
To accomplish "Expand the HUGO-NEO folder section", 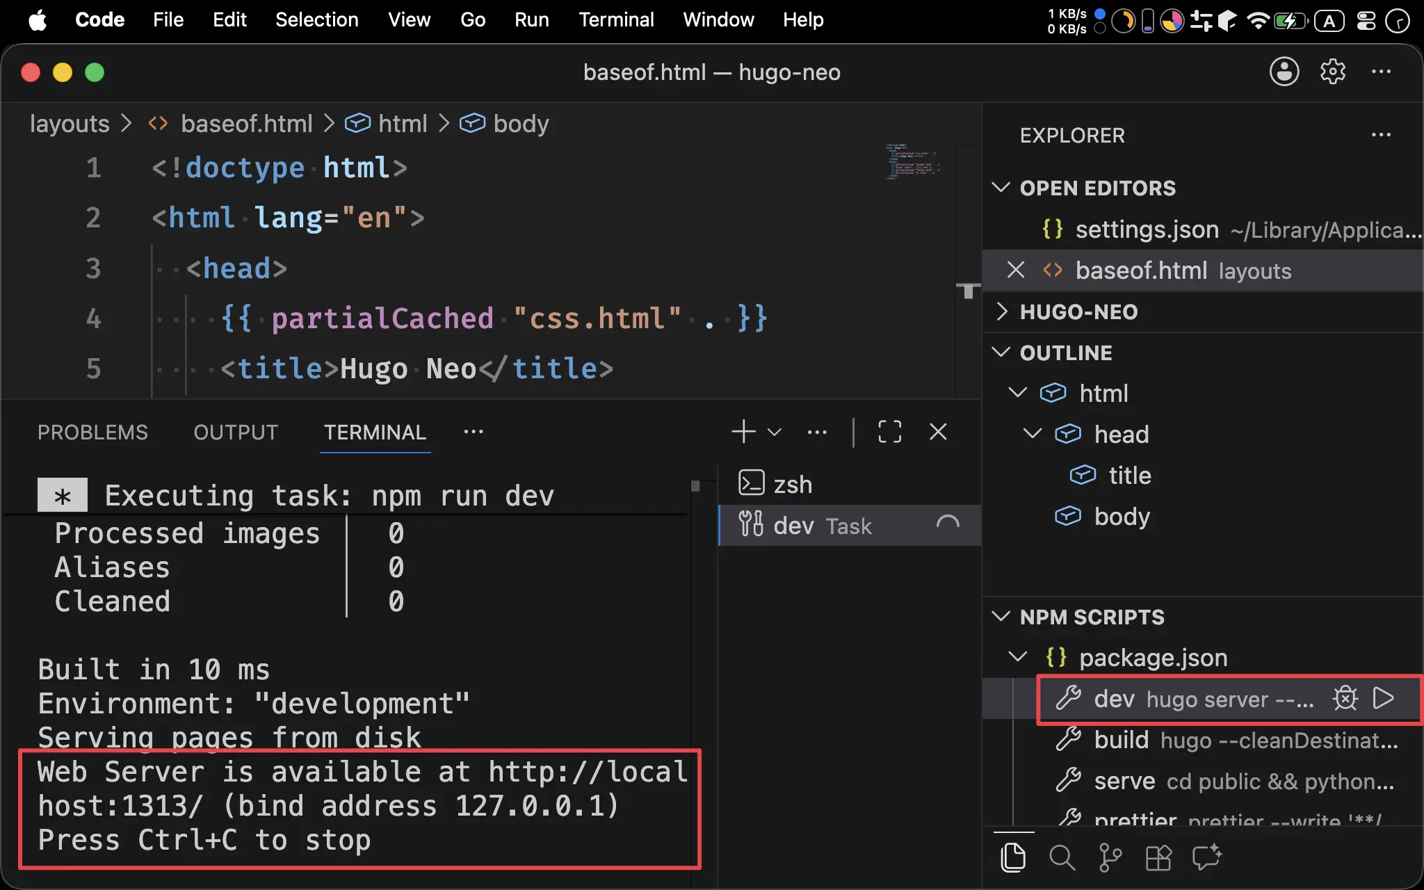I will point(1001,311).
